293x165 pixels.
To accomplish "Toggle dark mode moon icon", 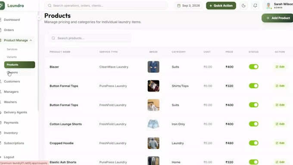I will 243,6.
